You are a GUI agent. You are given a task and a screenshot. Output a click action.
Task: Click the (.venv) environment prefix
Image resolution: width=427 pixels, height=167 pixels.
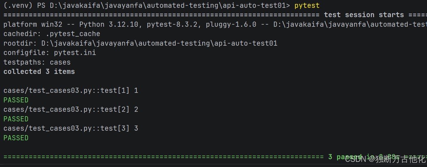(x=18, y=6)
